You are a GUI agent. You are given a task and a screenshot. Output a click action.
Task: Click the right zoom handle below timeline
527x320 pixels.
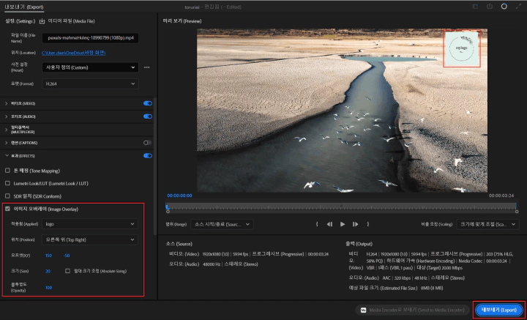point(517,212)
